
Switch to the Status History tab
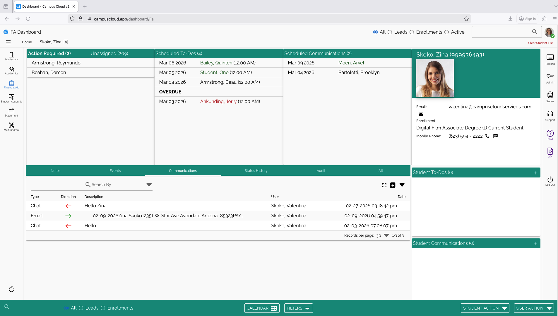(x=256, y=171)
